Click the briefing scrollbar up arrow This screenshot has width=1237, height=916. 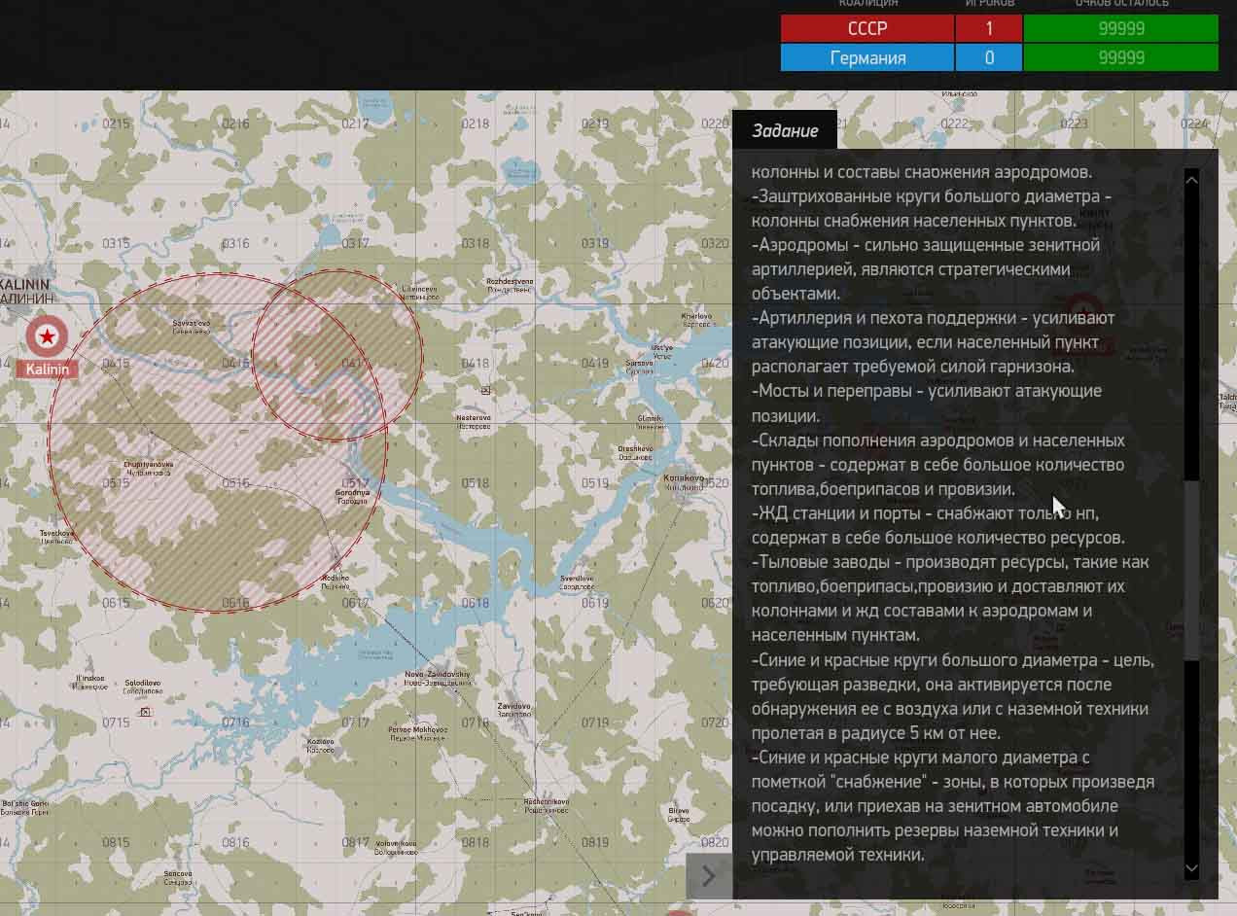tap(1192, 180)
